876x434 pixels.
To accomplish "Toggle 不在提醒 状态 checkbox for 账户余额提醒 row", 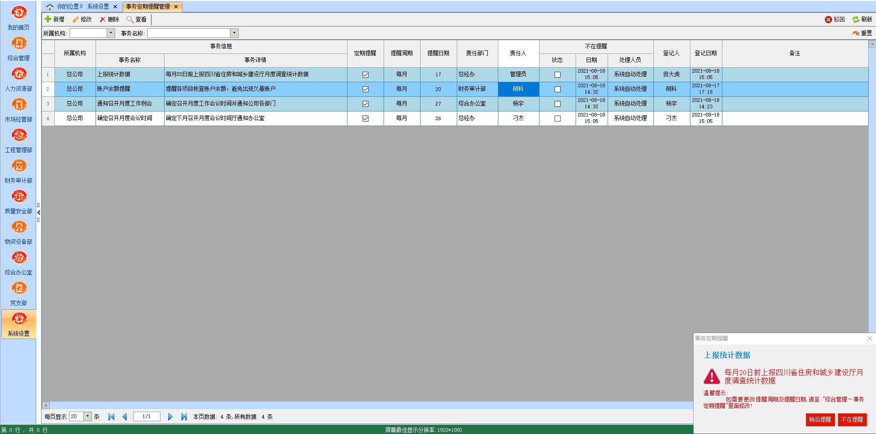I will coord(557,89).
